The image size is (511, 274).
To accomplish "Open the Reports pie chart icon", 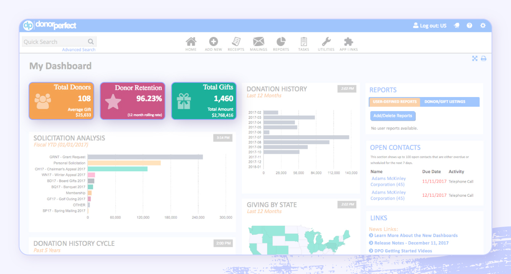I will (281, 42).
